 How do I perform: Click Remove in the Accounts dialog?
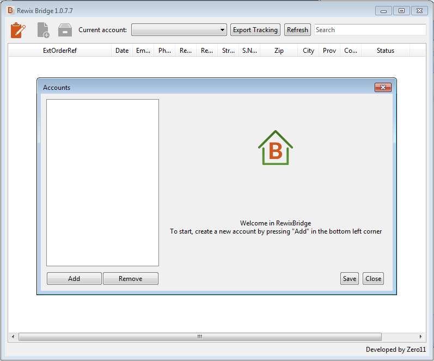click(131, 278)
